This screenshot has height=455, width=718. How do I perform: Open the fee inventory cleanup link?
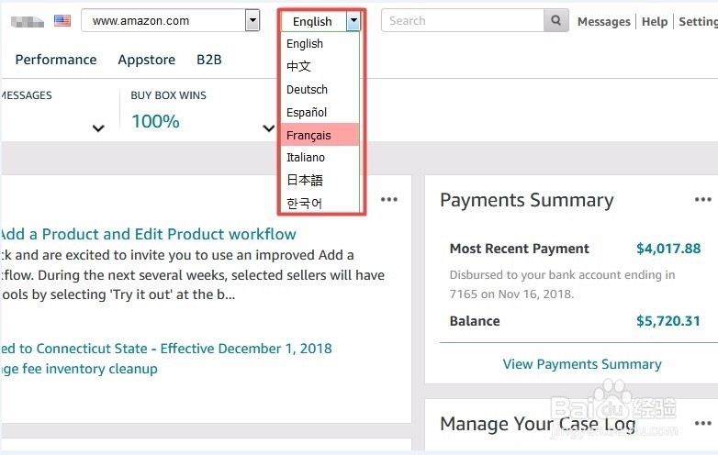pos(79,369)
